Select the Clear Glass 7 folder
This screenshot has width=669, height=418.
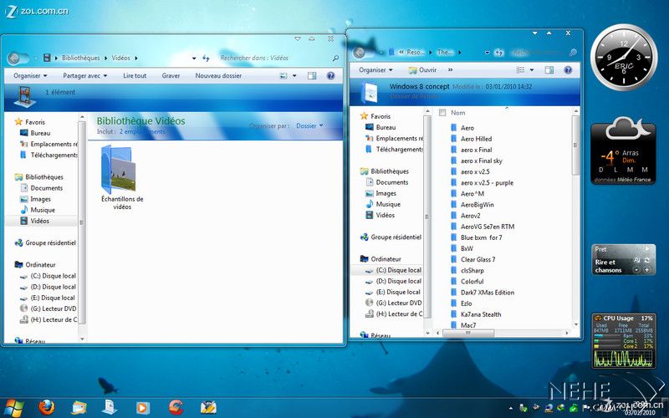click(x=477, y=259)
